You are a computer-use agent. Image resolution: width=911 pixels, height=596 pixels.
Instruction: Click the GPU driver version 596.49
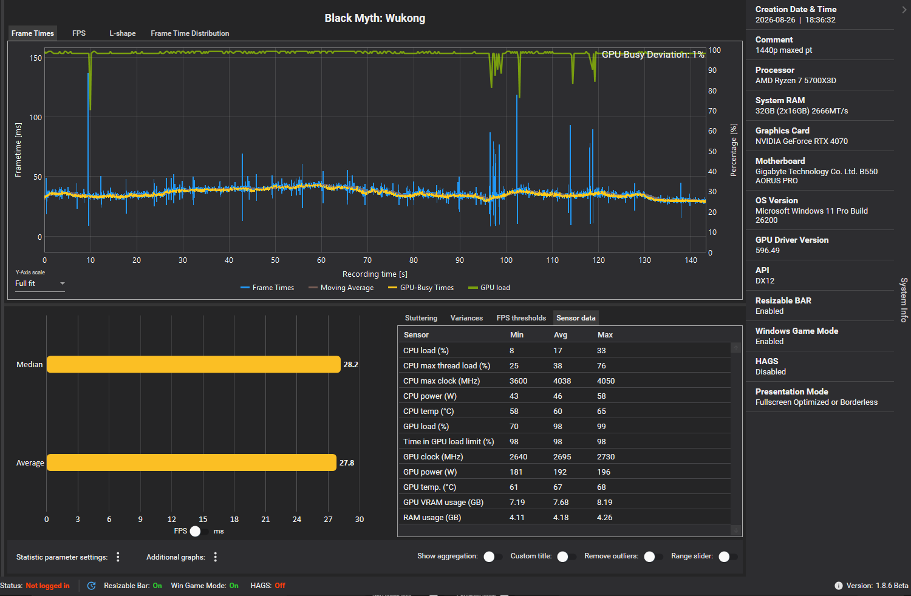pos(768,251)
